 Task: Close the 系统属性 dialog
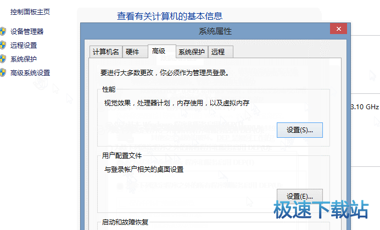[339, 29]
